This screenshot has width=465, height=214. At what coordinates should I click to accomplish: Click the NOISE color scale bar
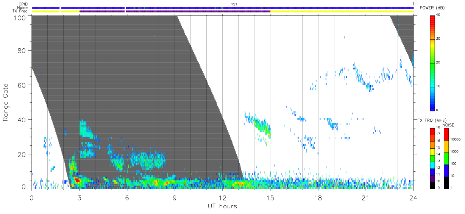point(446,158)
